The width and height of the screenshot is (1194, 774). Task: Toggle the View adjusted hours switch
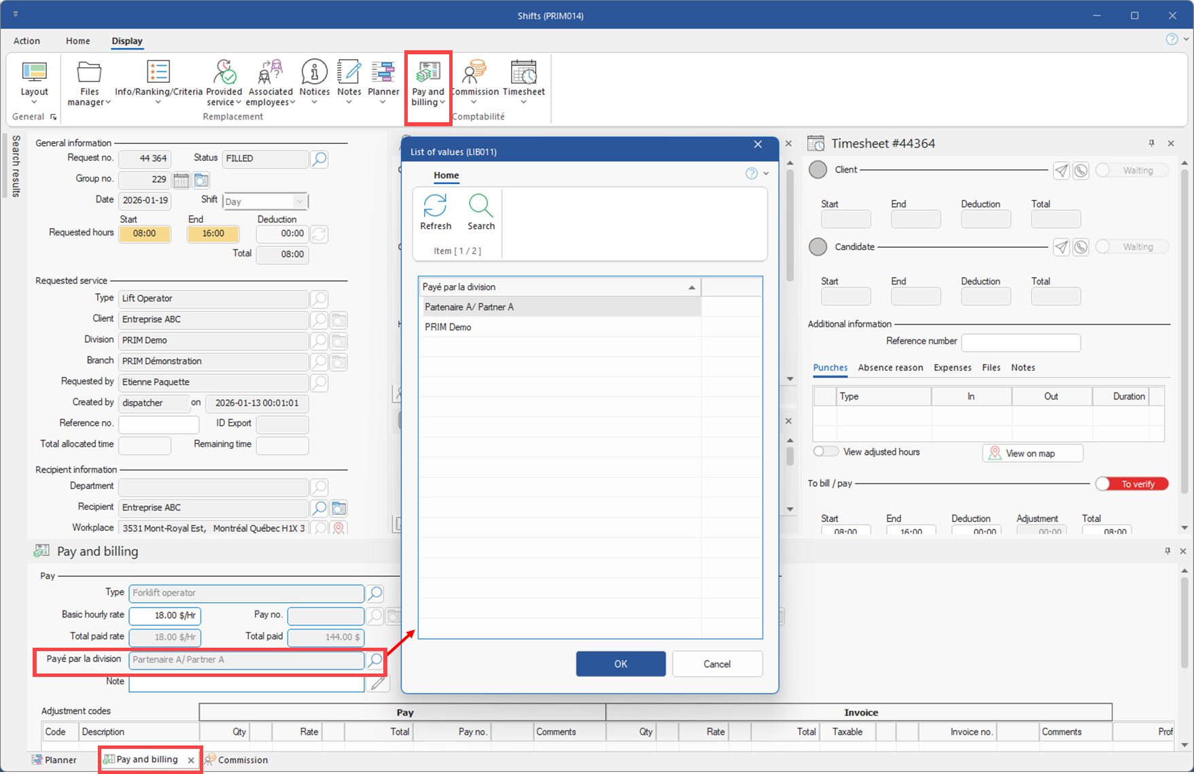pos(826,451)
